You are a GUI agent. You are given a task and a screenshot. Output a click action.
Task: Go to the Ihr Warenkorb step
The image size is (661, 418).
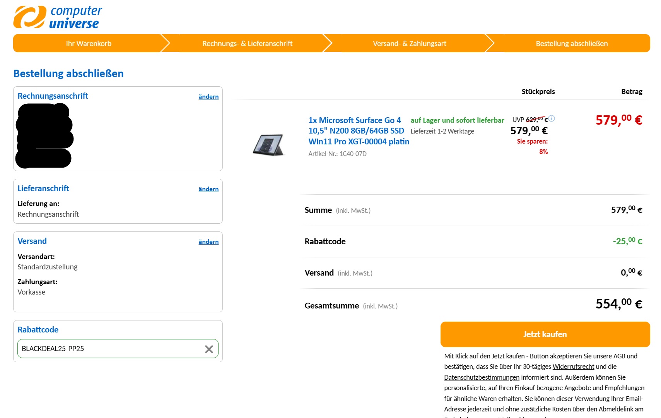click(x=89, y=43)
